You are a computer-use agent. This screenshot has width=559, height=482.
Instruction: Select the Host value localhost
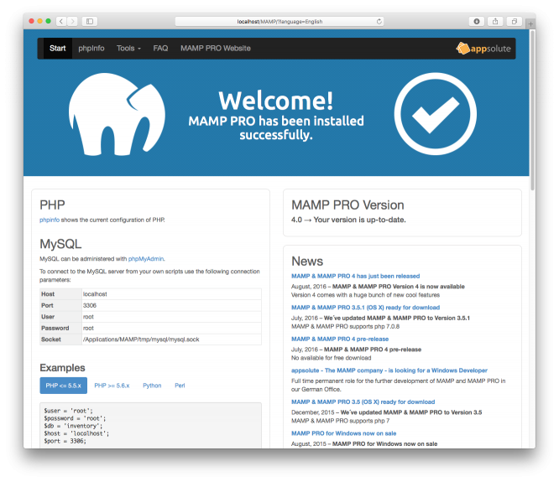(x=95, y=294)
